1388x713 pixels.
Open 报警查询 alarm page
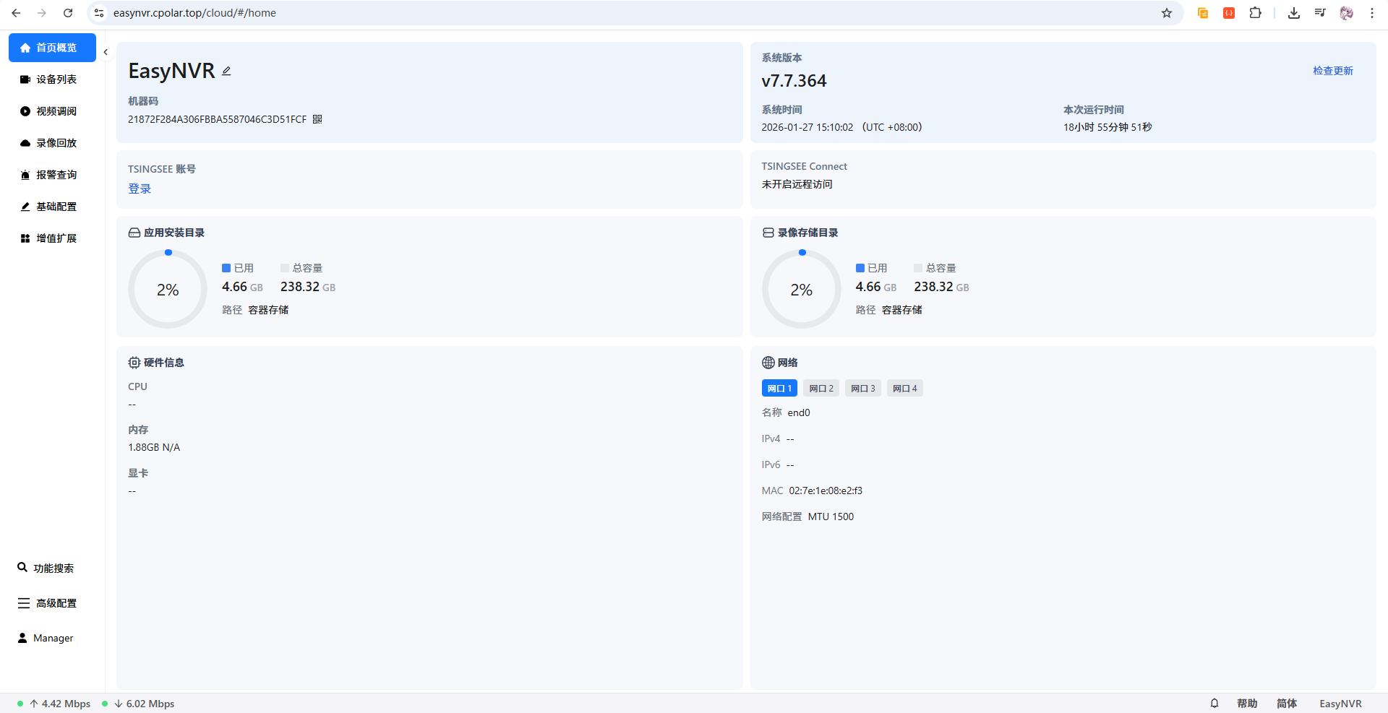pyautogui.click(x=52, y=175)
